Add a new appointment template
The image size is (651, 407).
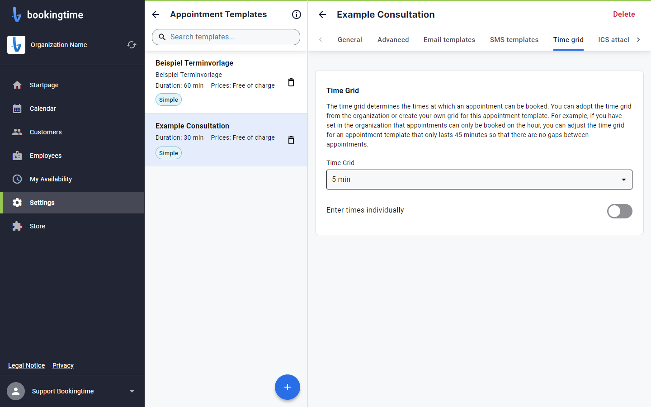[x=288, y=387]
